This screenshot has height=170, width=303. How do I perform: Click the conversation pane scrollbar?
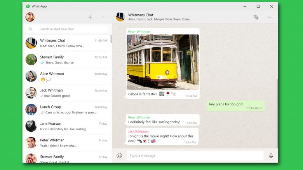[277, 113]
